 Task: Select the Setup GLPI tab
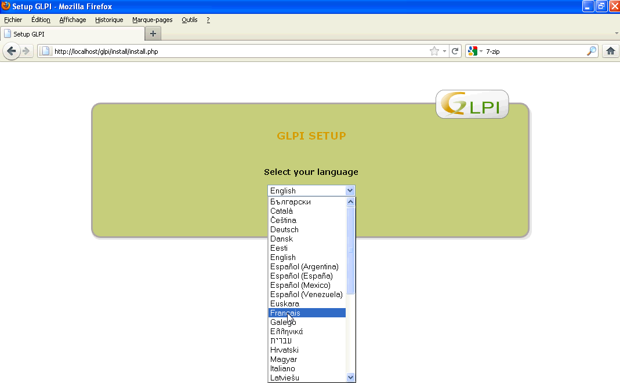(72, 34)
